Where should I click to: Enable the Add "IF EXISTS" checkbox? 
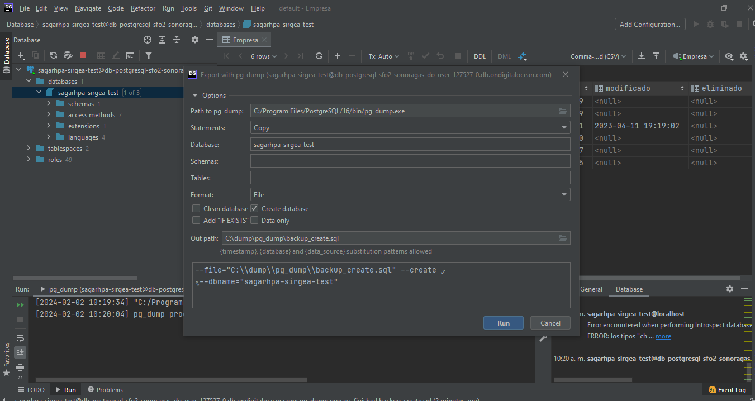(196, 220)
